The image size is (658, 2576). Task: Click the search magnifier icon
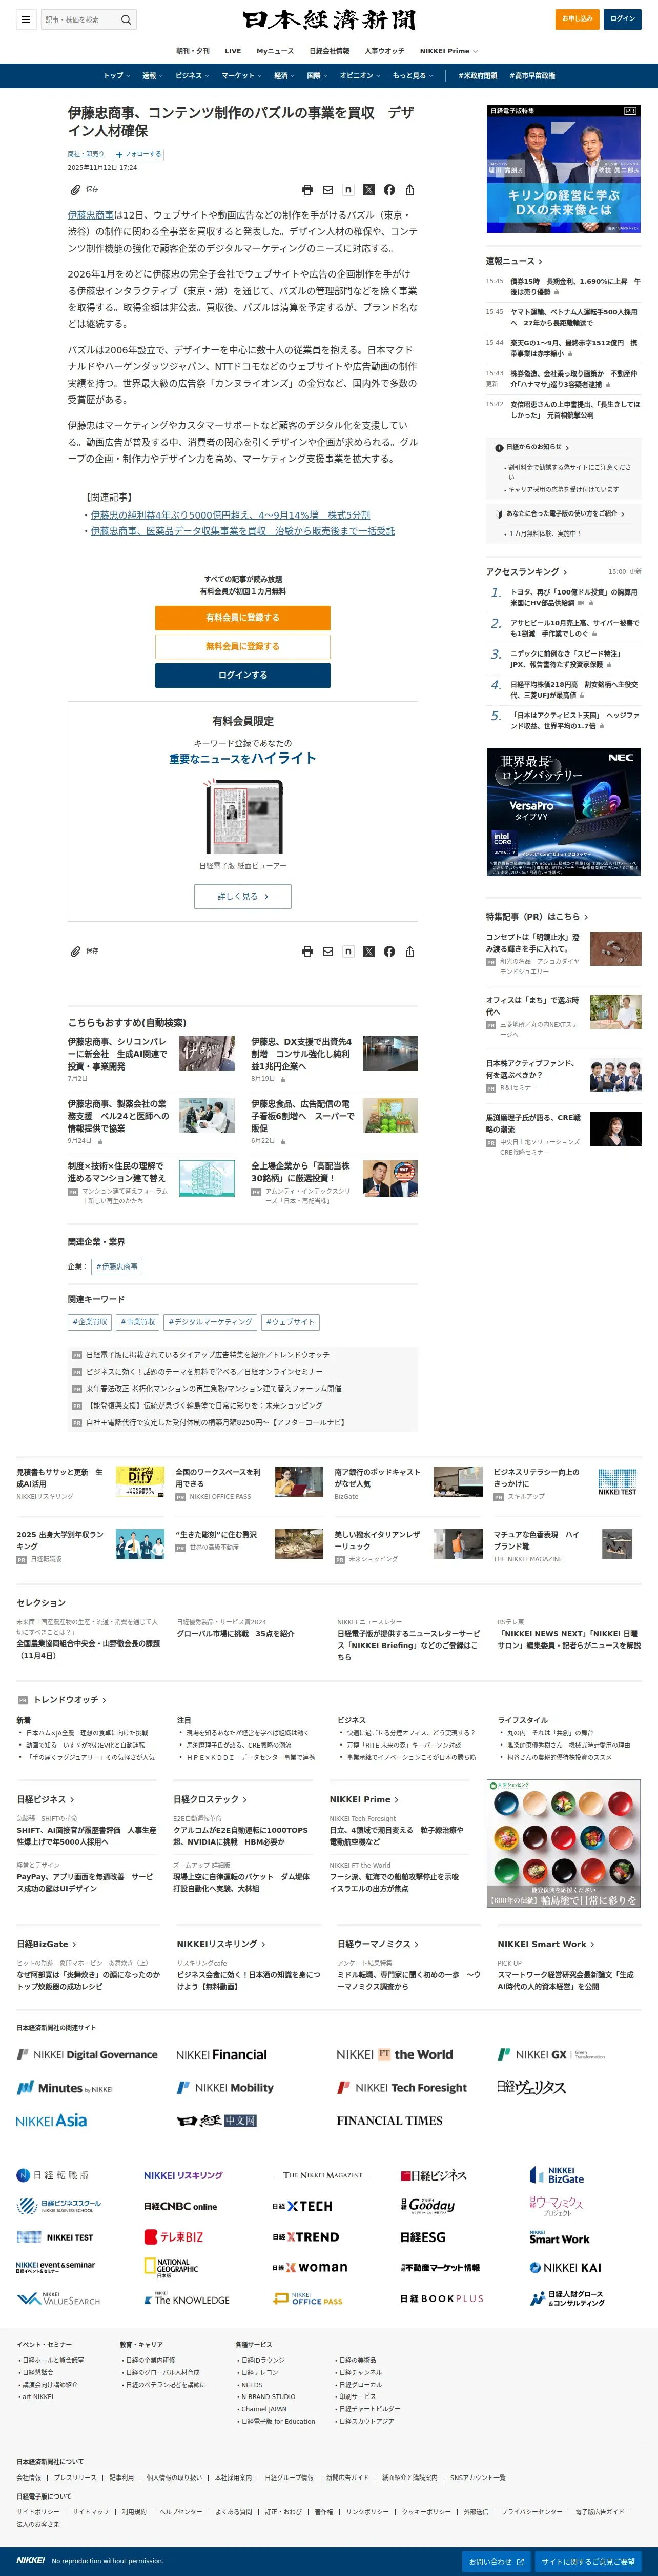point(126,19)
